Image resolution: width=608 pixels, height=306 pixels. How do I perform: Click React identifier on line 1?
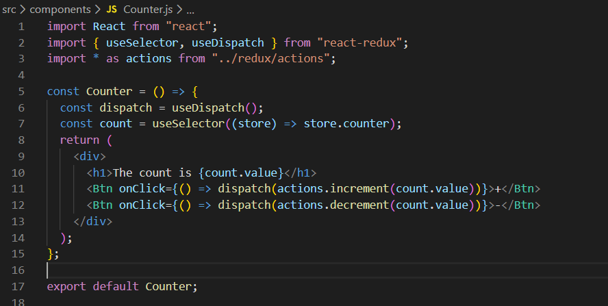109,27
